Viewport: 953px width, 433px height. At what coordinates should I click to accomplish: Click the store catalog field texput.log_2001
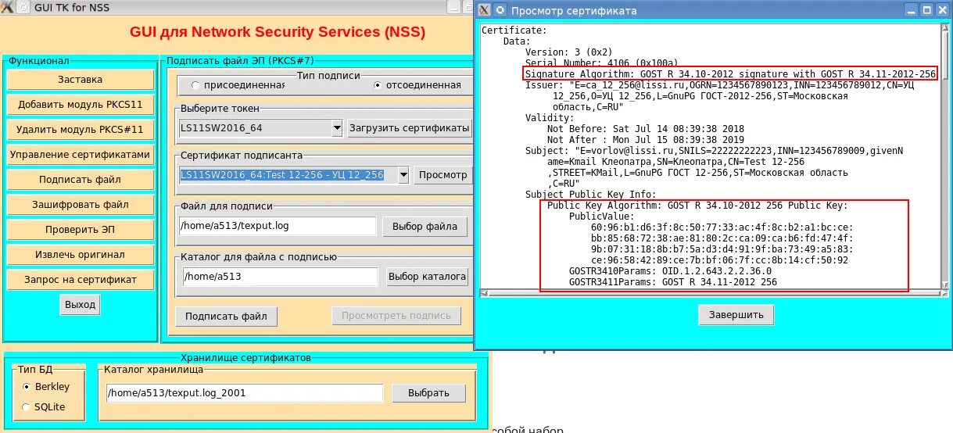(x=245, y=393)
